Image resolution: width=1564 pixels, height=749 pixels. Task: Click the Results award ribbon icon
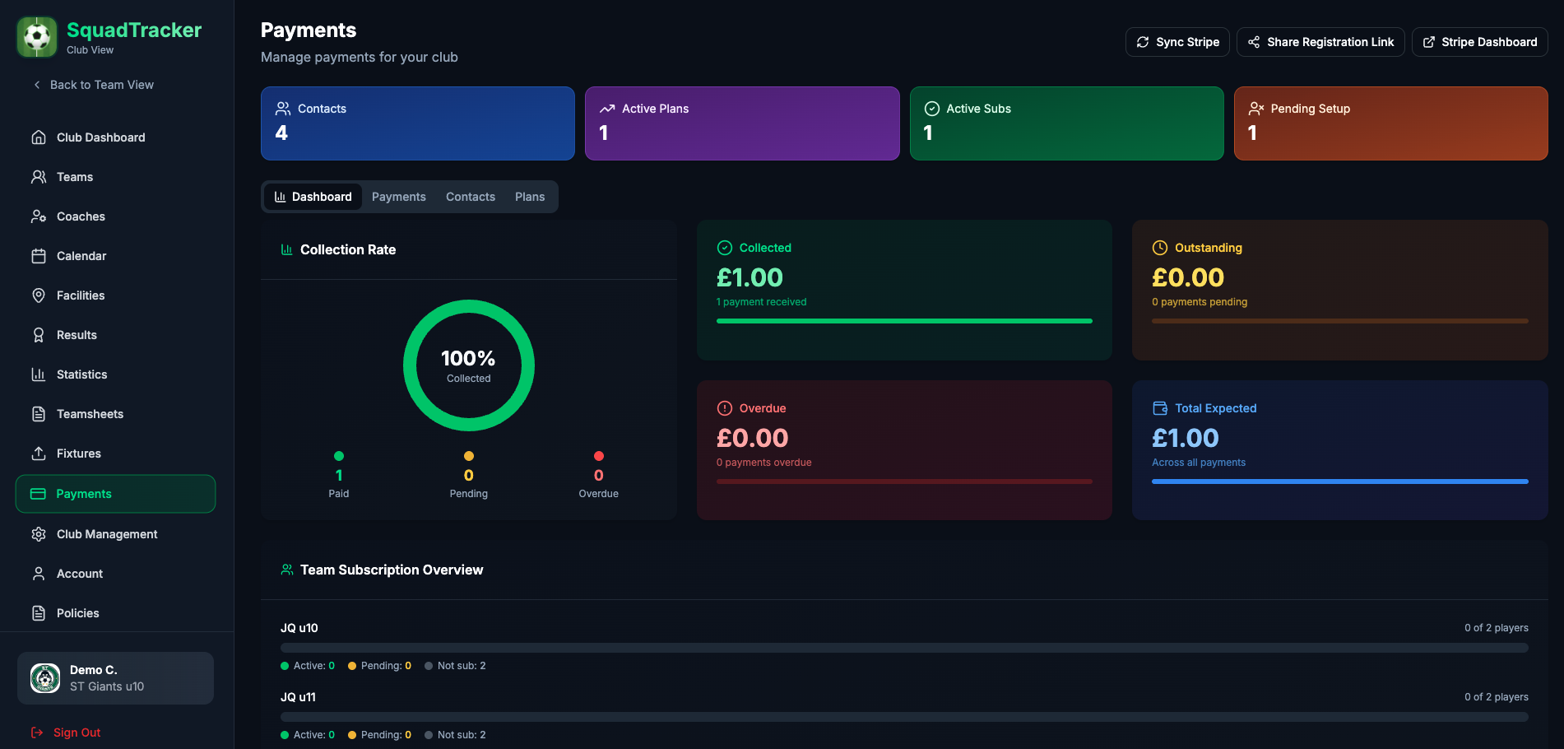39,335
